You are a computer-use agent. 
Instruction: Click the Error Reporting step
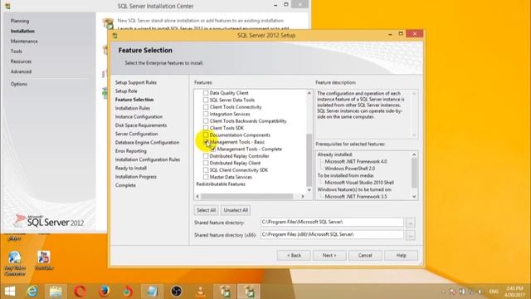(131, 151)
